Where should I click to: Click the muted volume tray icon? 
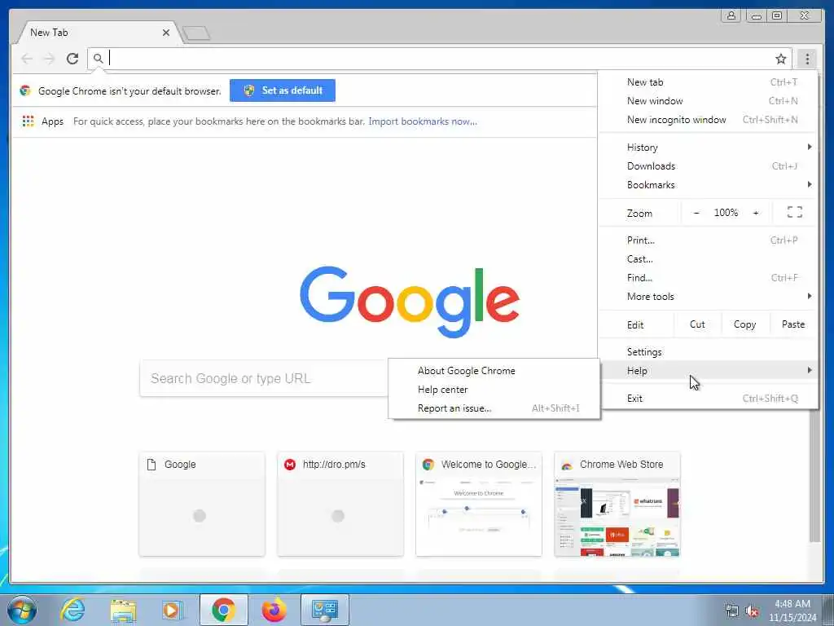(752, 611)
